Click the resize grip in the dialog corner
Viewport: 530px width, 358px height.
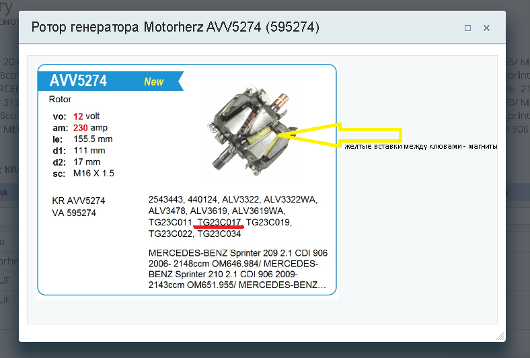pos(500,336)
